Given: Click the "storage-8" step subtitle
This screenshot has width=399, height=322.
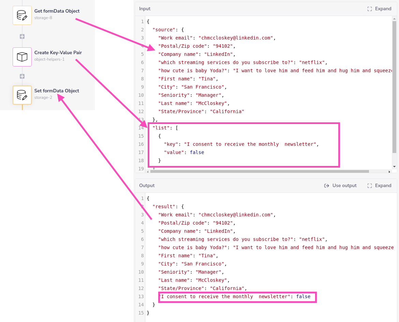Looking at the screenshot, I should [x=43, y=18].
